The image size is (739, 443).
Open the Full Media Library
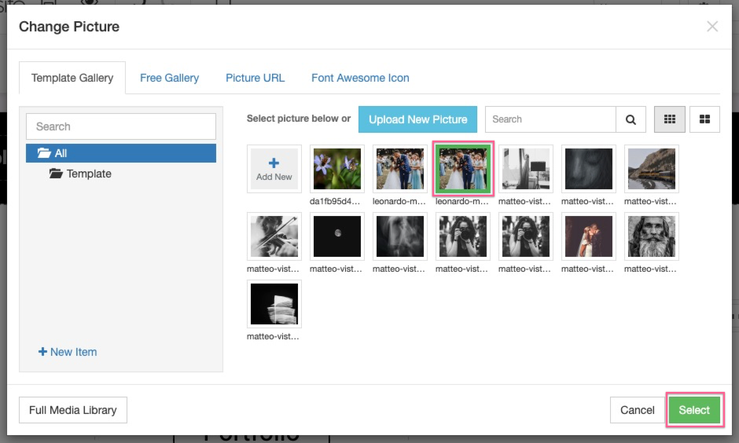click(x=73, y=410)
